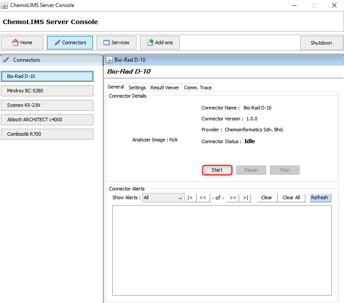Choose Abbott ARCHITECT c4000 connector

pyautogui.click(x=47, y=120)
